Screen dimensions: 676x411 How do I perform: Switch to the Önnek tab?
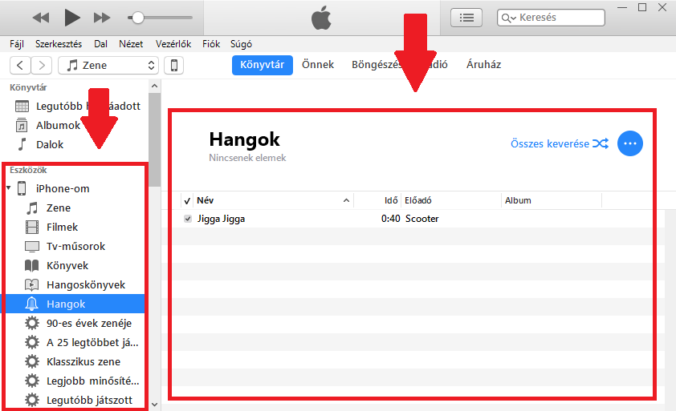point(318,65)
